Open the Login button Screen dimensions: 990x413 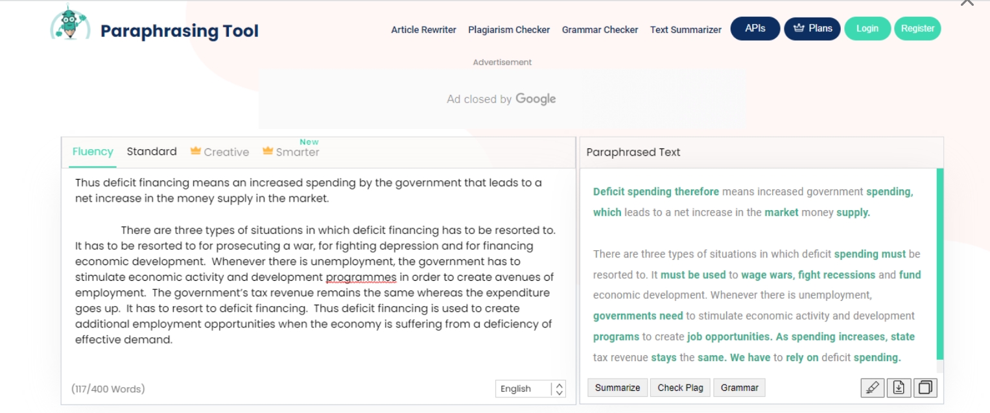(x=867, y=29)
